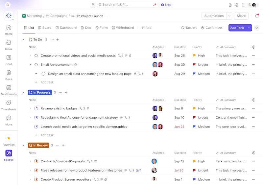Toggle status icon of Redesigning final Ad copy
Screen dimensions: 263x185
tap(36, 118)
